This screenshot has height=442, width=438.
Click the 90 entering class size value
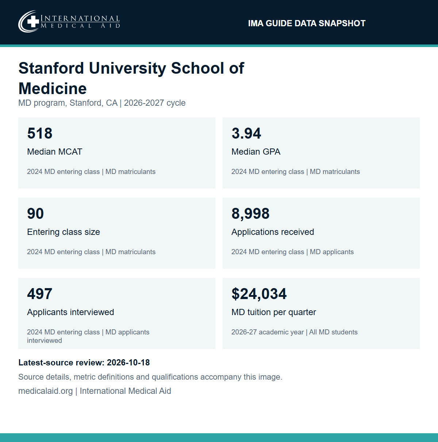(x=35, y=214)
